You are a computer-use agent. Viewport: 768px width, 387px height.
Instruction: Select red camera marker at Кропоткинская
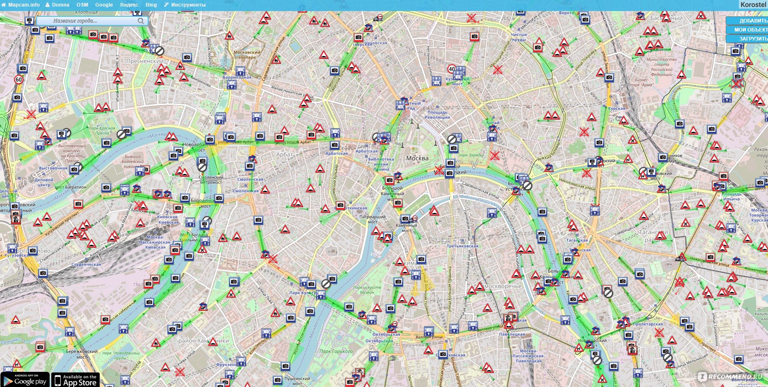coord(340,206)
